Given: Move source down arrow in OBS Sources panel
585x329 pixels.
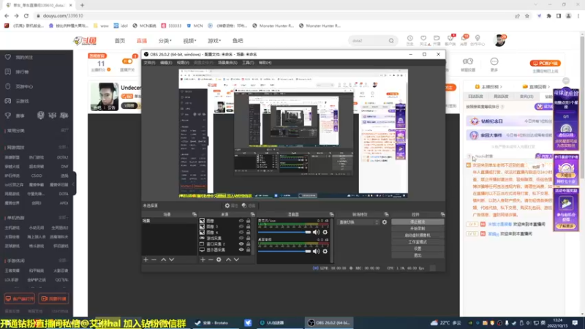Looking at the screenshot, I should (x=236, y=260).
